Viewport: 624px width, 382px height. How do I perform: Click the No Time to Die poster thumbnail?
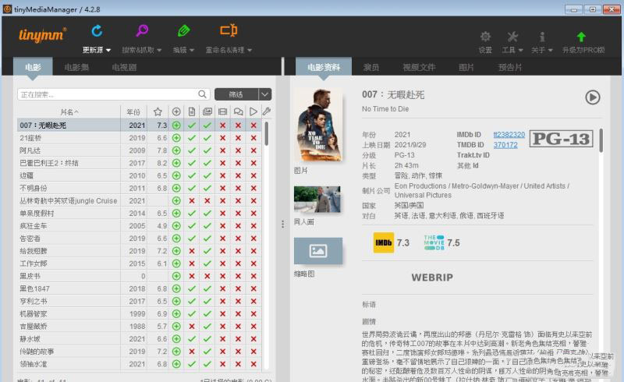pos(318,125)
